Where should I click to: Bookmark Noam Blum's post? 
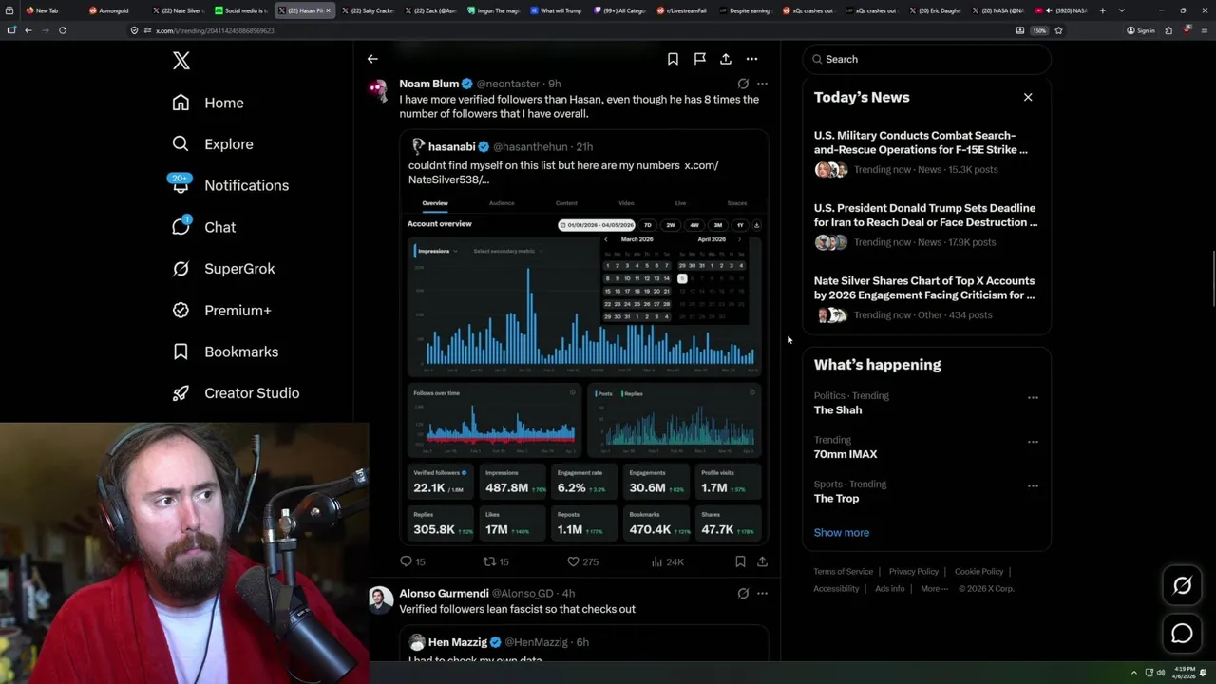coord(740,561)
